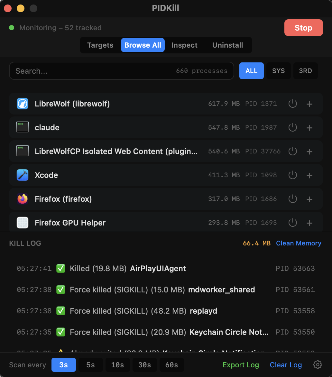Kill Firefox (firefox) with power icon
Screen dimensions: 332x377
coord(292,199)
